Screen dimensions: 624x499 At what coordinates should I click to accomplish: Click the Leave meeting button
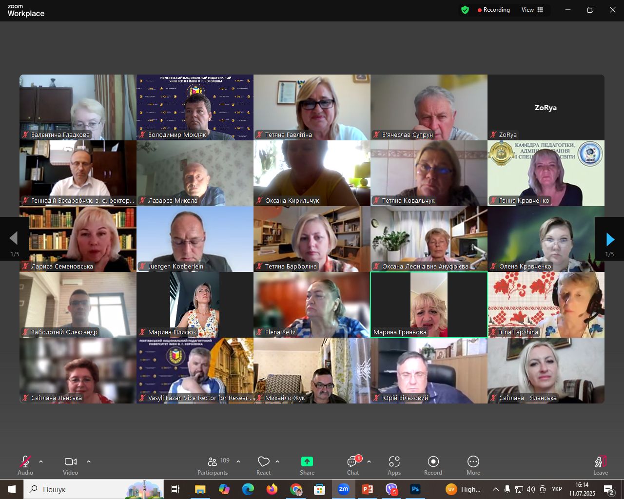point(601,465)
